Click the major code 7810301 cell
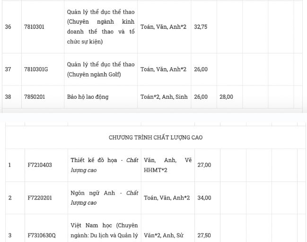This screenshot has width=307, height=242. [34, 27]
